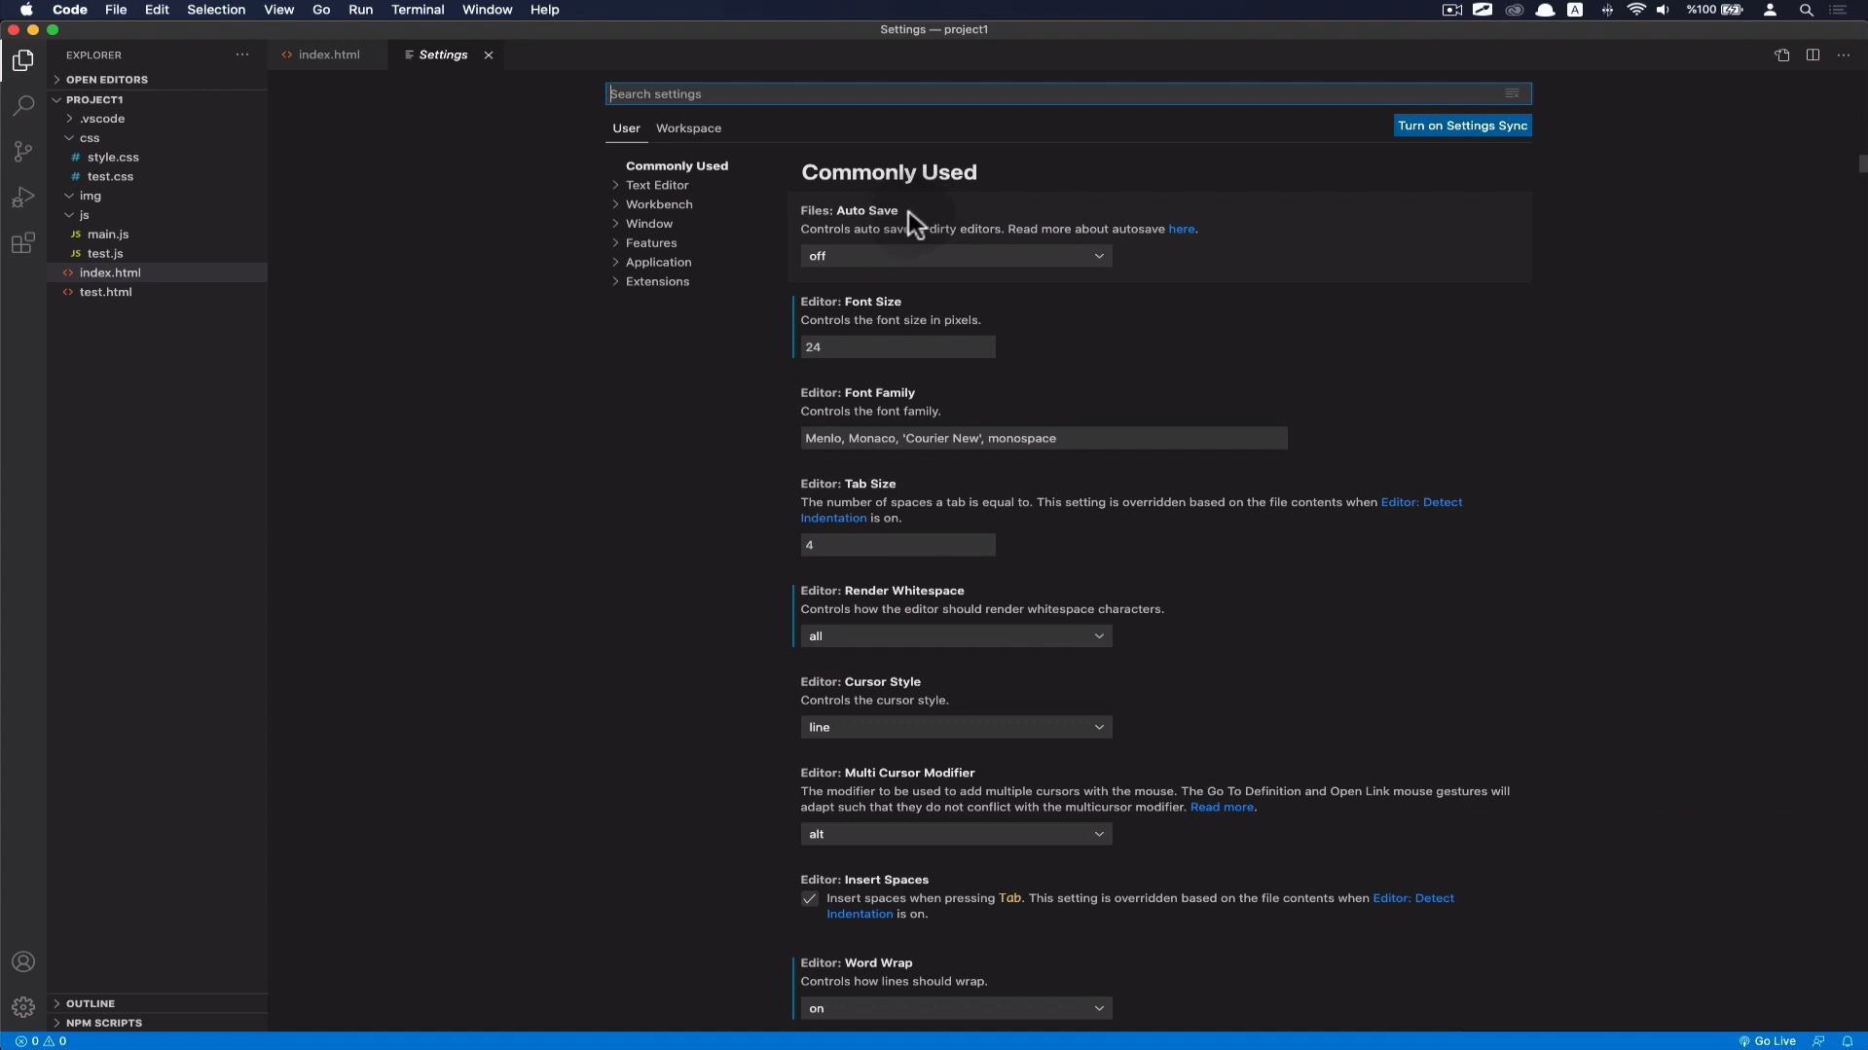Open Run and Debug view
1868x1050 pixels.
(23, 197)
